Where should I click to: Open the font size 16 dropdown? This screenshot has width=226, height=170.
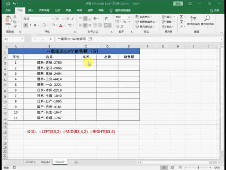point(63,19)
